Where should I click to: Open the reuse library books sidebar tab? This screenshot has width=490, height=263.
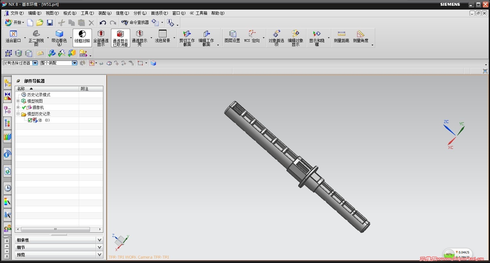(x=7, y=137)
